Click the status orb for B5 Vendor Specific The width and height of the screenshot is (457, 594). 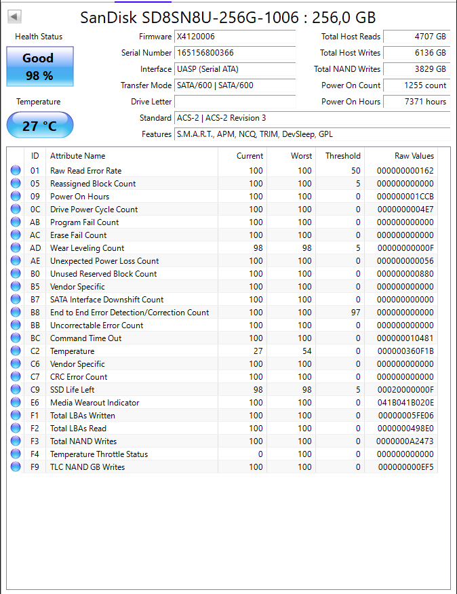click(16, 286)
